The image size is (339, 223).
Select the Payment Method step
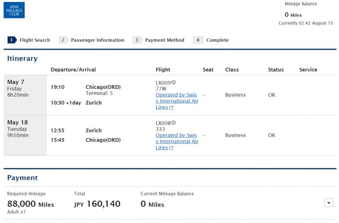(165, 40)
